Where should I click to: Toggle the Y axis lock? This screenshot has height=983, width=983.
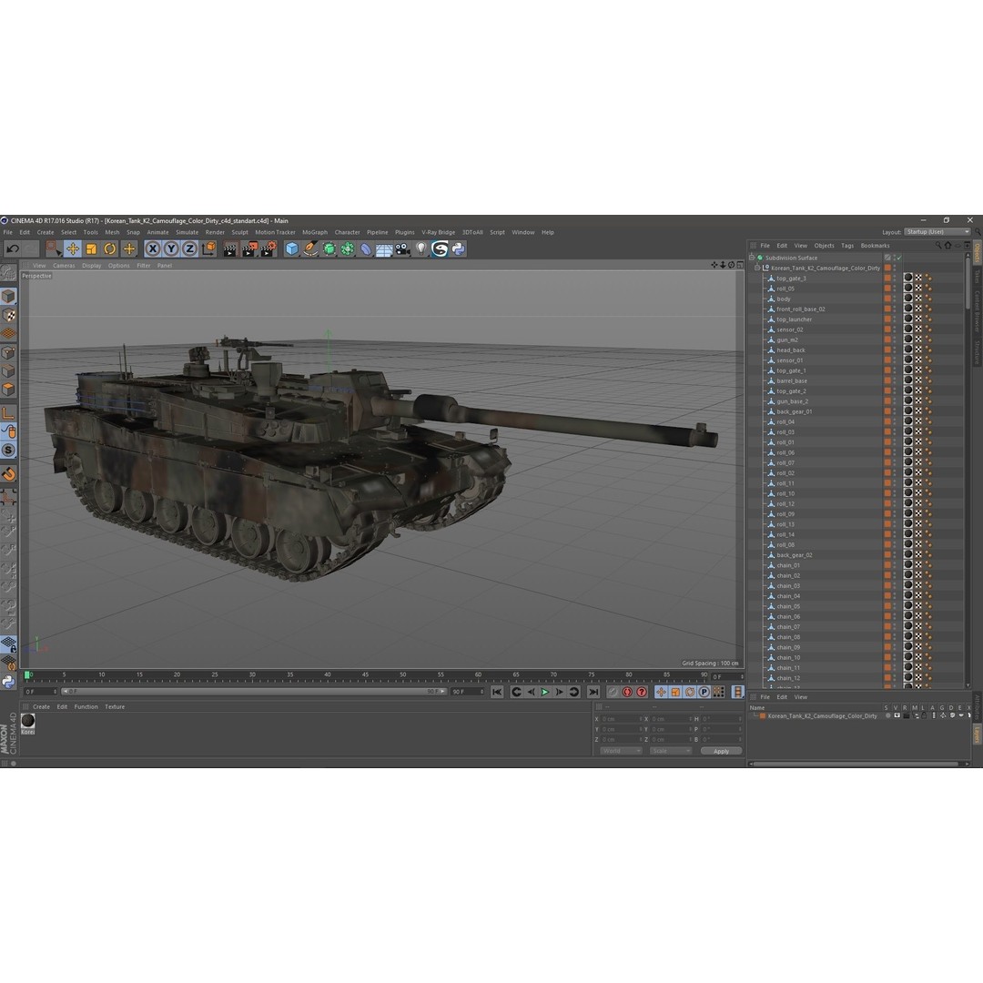171,248
